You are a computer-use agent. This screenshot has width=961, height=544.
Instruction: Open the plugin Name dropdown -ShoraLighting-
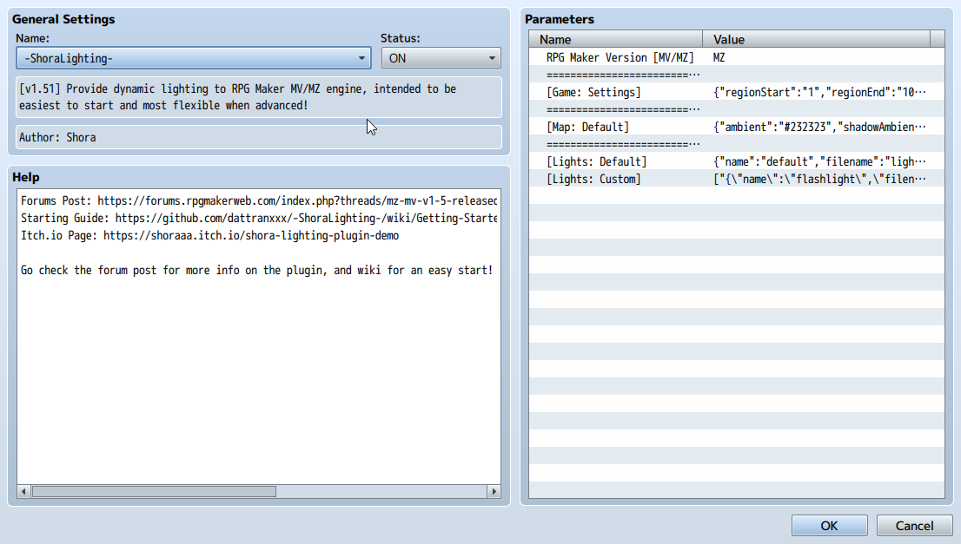[x=193, y=58]
